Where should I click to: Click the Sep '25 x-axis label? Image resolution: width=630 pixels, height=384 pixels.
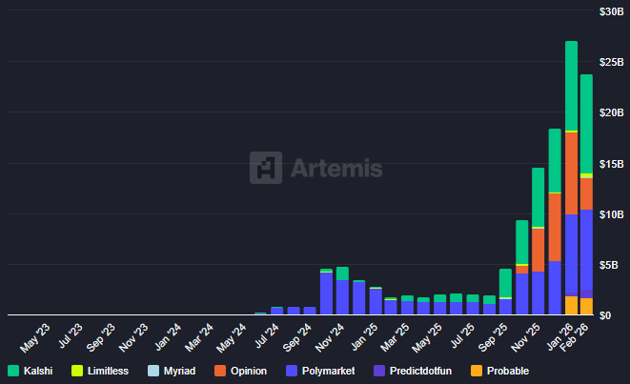tap(494, 337)
